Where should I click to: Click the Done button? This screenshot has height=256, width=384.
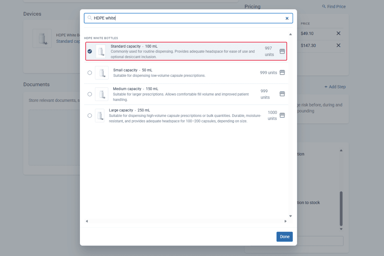click(x=284, y=237)
